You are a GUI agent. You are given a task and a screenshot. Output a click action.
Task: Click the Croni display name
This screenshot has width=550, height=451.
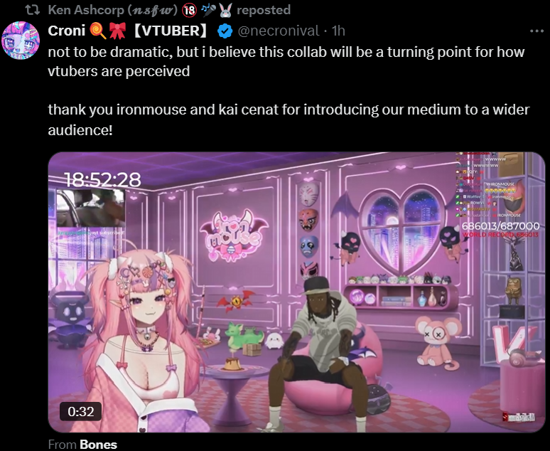(67, 31)
